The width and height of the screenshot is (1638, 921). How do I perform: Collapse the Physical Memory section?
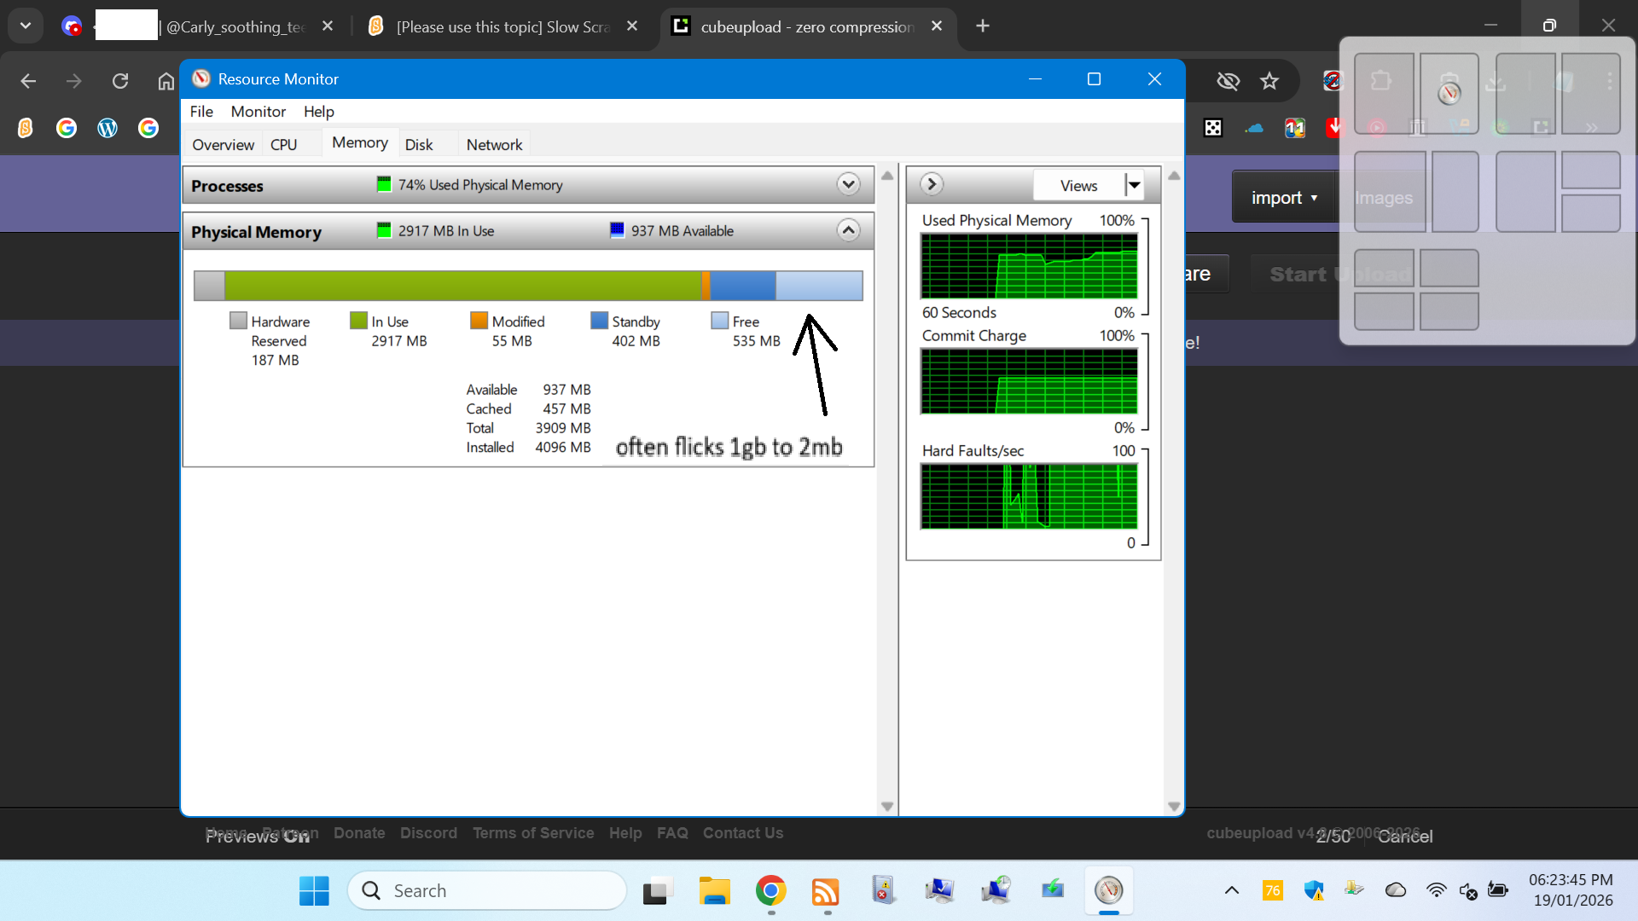pyautogui.click(x=848, y=230)
